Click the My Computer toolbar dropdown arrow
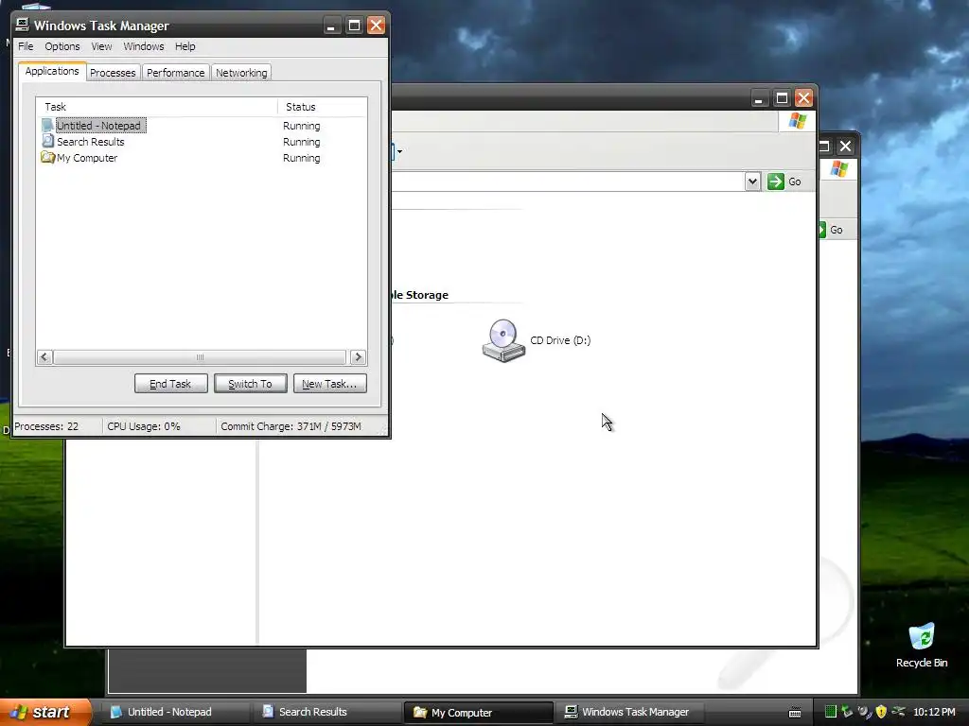This screenshot has width=969, height=726. pos(400,151)
